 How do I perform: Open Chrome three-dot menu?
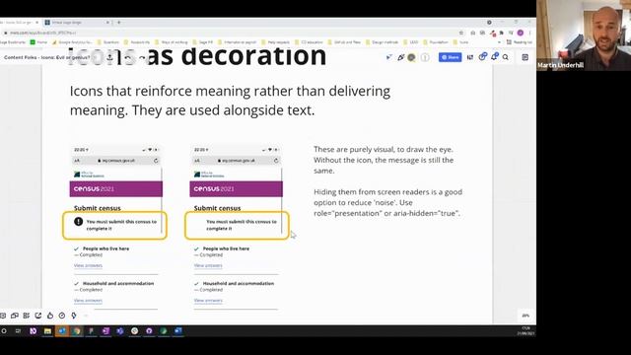tap(530, 33)
